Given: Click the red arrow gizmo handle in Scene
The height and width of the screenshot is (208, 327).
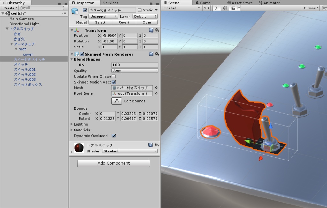Looking at the screenshot, I should click(x=261, y=159).
